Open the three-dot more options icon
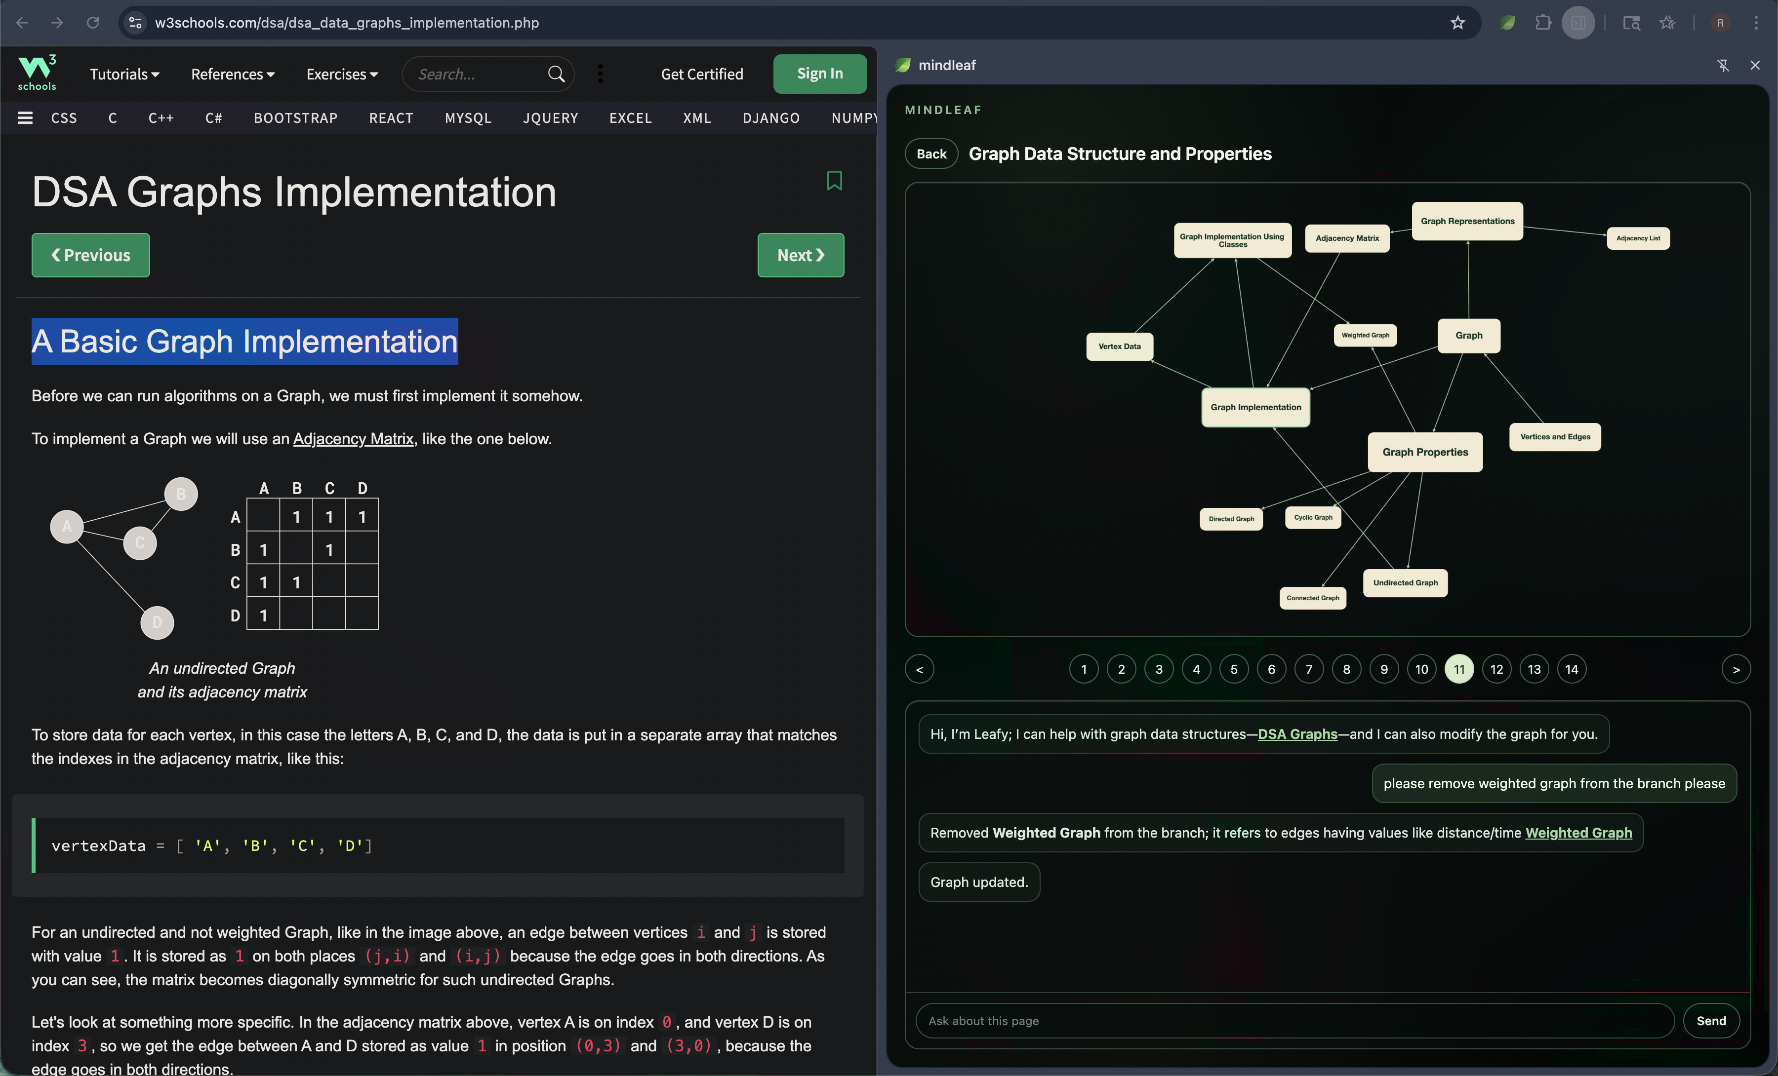Viewport: 1778px width, 1076px height. (x=601, y=74)
